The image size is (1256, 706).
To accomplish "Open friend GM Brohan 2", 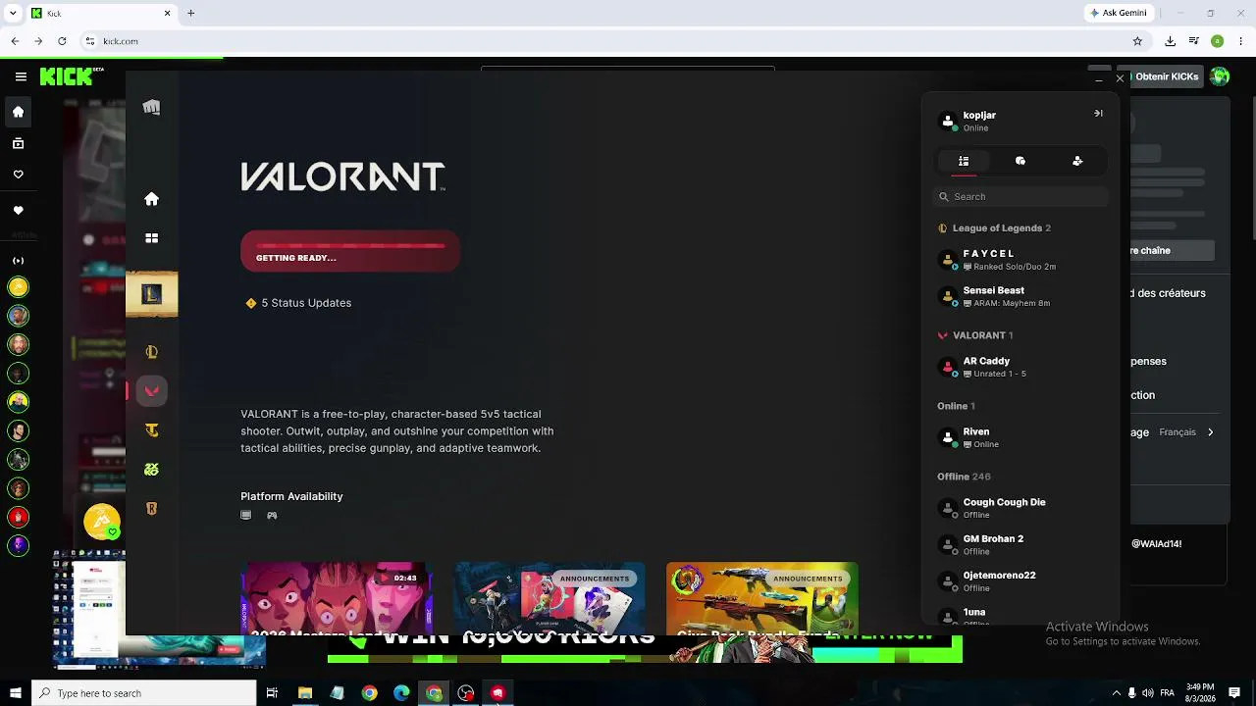I will pyautogui.click(x=1020, y=544).
